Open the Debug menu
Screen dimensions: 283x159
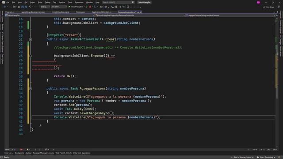coord(48,2)
